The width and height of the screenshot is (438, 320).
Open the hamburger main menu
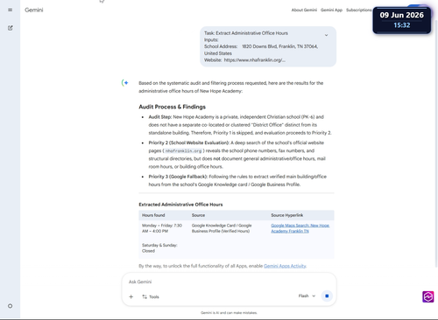11,10
